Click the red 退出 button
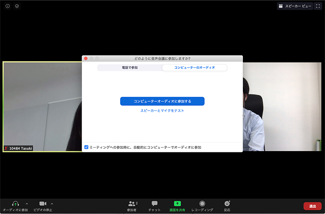Viewport: 325px width, 214px height. point(312,206)
